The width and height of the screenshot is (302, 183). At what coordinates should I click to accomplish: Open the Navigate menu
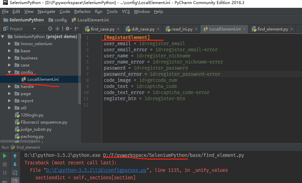[46, 12]
